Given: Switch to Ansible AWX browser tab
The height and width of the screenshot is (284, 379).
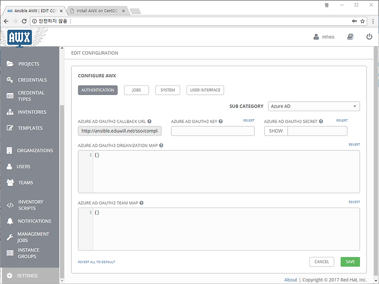Looking at the screenshot, I should [33, 11].
